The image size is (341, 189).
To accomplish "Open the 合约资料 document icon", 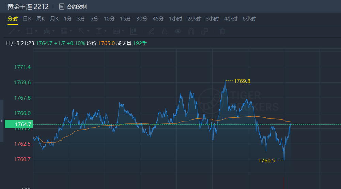I will [x=62, y=6].
